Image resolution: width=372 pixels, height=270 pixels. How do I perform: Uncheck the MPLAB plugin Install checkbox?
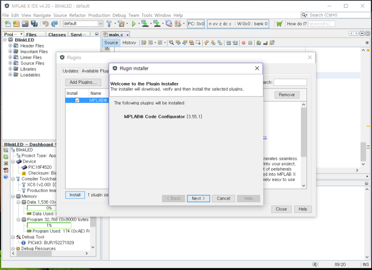77,100
